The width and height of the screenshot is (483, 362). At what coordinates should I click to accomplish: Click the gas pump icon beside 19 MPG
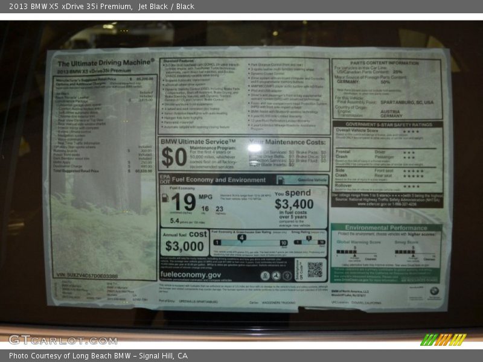click(x=165, y=198)
